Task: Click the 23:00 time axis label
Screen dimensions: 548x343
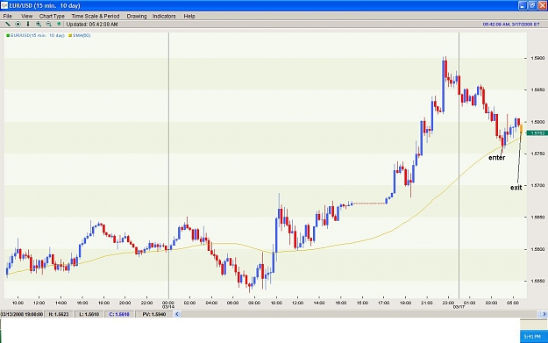Action: pos(448,303)
